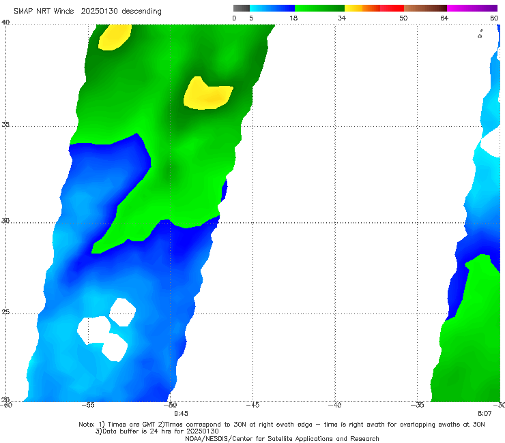
Task: Click the swath time '8:07'
Action: click(485, 414)
